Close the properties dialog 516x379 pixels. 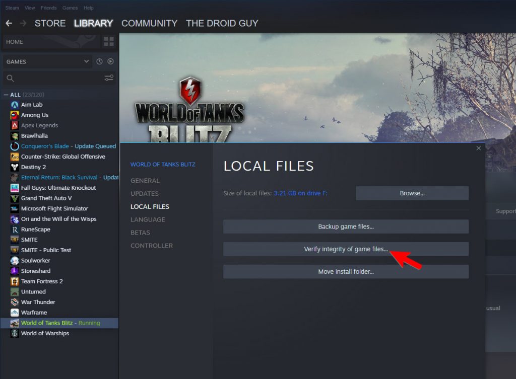tap(479, 148)
